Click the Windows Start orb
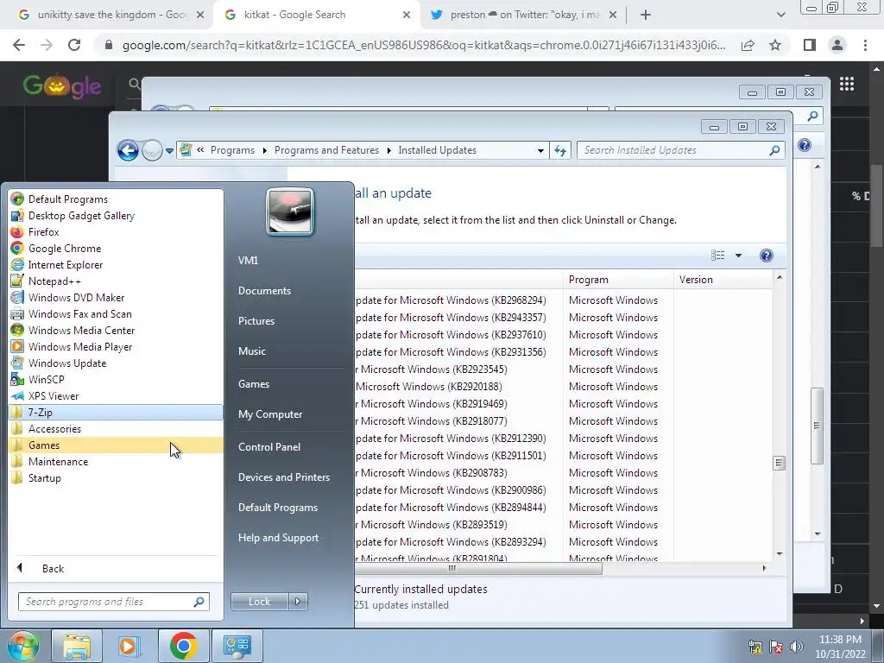Viewport: 884px width, 663px height. pos(22,646)
